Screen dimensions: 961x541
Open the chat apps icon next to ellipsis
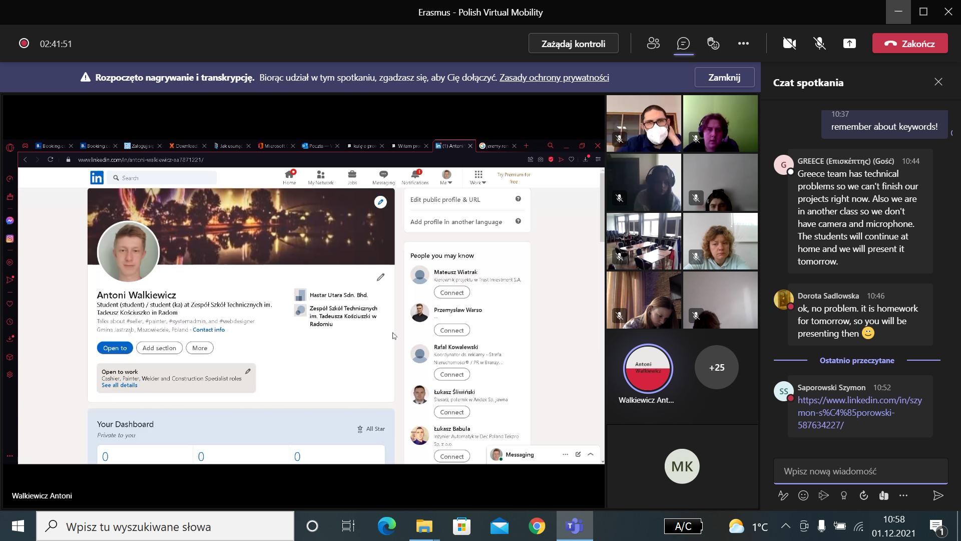(x=884, y=495)
